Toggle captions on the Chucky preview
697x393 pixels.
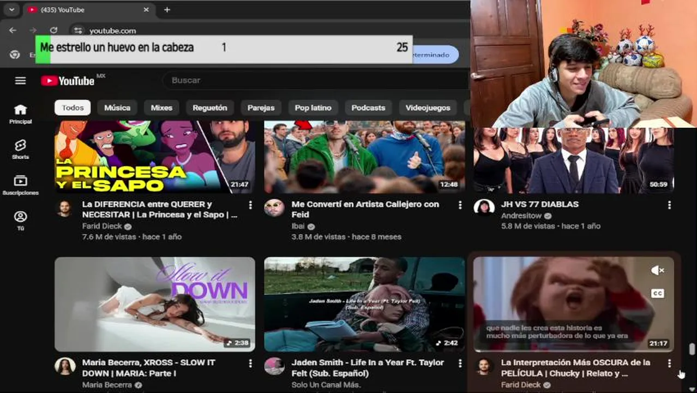click(x=657, y=293)
